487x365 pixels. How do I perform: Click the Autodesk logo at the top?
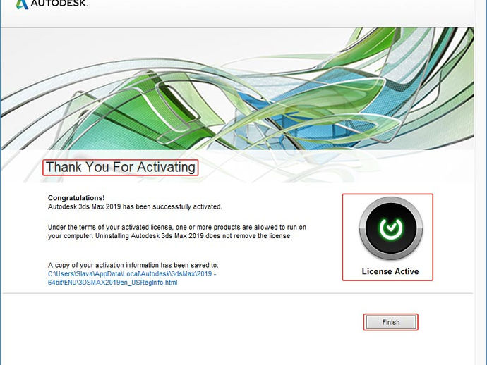pos(52,4)
